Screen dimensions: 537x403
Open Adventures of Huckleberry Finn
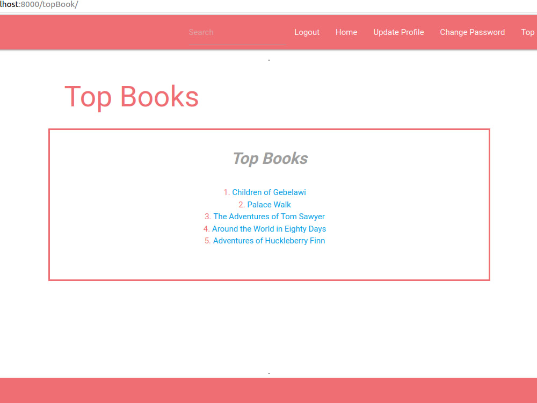(268, 240)
